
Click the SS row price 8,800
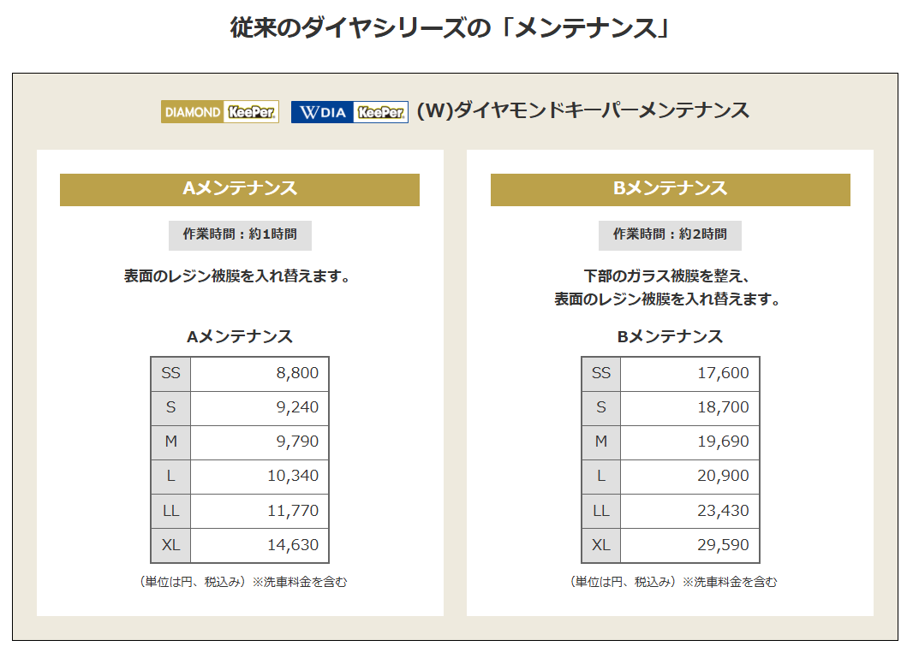[x=297, y=373]
